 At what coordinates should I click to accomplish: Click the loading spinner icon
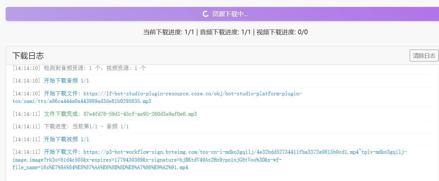205,14
